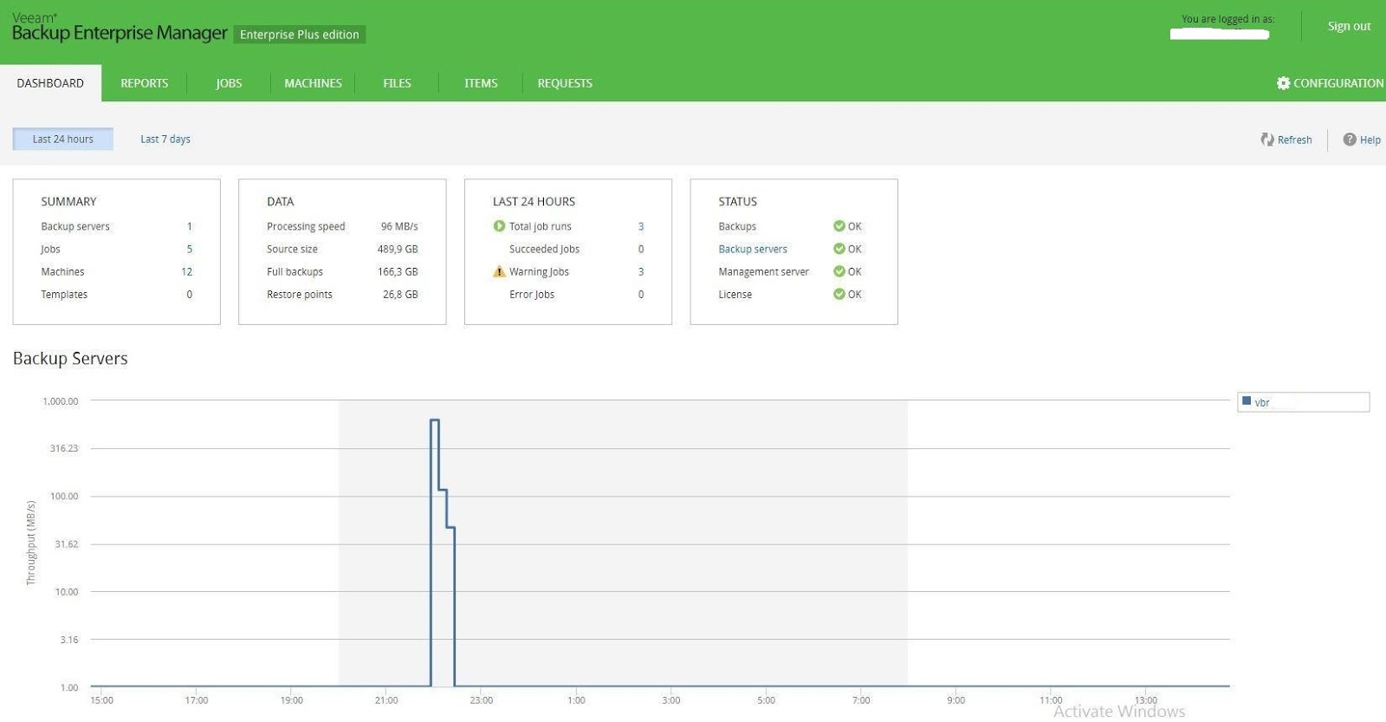Screen dimensions: 1386x722
Task: Click the Total job runs value 3
Action: (x=641, y=226)
